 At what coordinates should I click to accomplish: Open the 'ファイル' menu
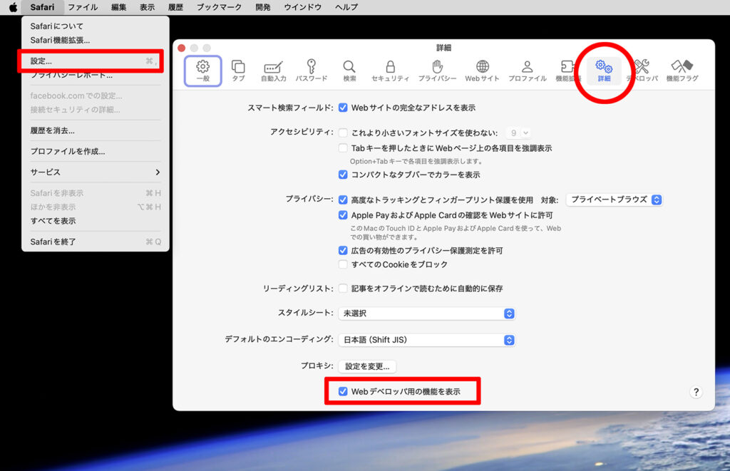(83, 7)
